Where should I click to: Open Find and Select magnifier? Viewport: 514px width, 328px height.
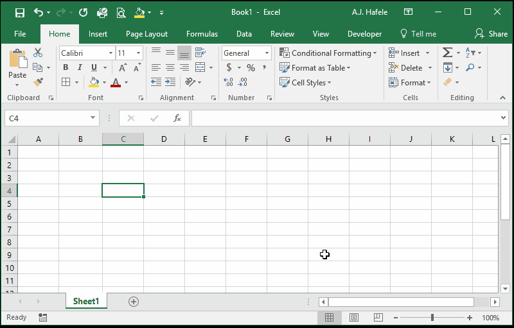(470, 67)
